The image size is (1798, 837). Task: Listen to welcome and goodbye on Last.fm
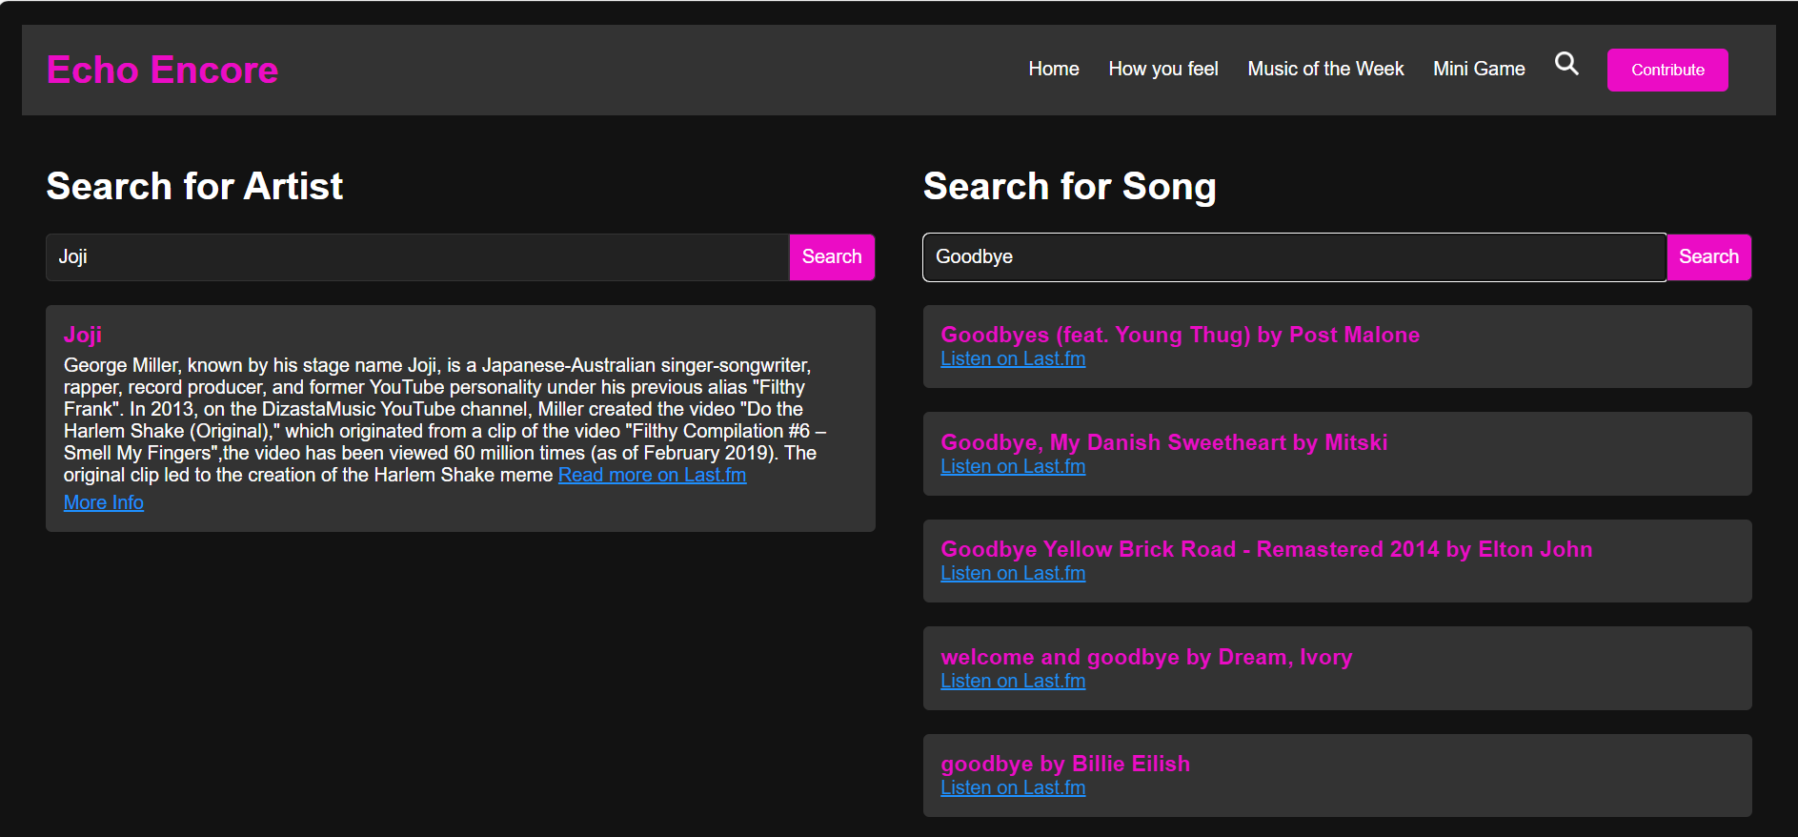1012,681
